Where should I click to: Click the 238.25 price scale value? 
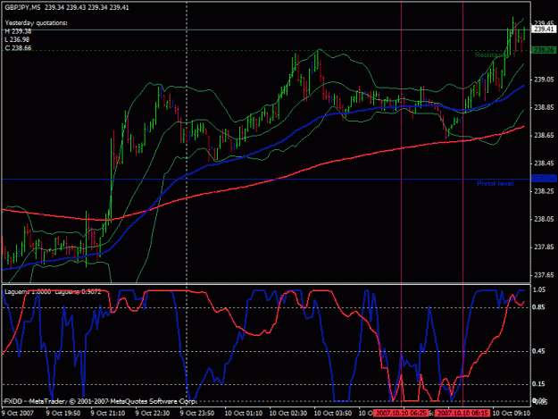pos(544,191)
